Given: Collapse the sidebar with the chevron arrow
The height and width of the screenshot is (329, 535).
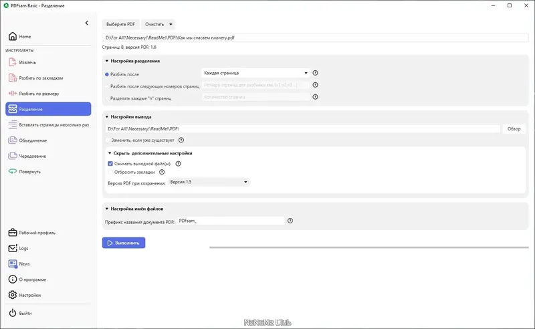Looking at the screenshot, I should click(86, 23).
